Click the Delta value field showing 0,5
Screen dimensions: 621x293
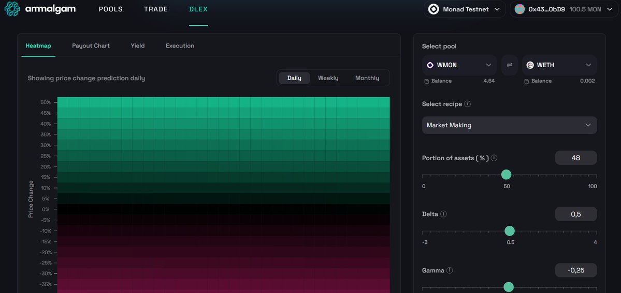coord(576,214)
